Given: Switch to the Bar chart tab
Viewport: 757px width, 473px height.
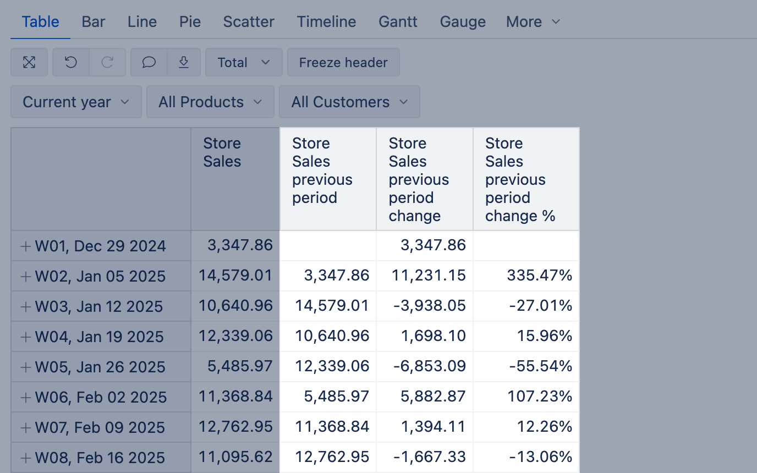Looking at the screenshot, I should coord(94,22).
